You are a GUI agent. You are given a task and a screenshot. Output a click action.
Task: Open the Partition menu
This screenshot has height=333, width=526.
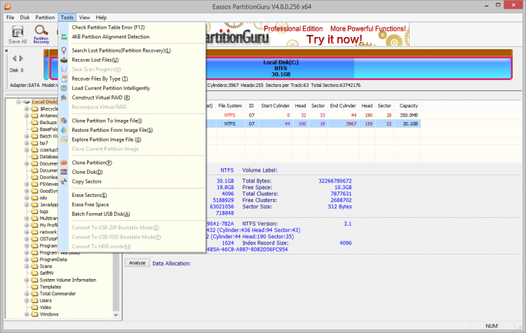point(45,18)
